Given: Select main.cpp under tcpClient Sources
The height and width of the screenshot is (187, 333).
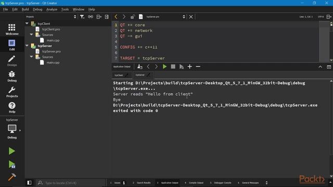Looking at the screenshot, I should click(x=53, y=40).
